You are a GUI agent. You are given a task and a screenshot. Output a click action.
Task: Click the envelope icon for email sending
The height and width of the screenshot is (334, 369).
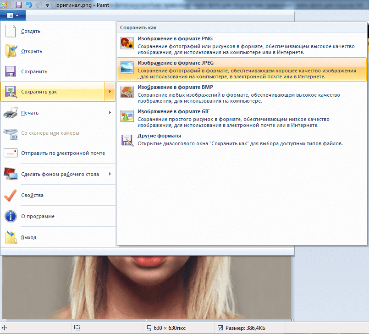(x=11, y=153)
